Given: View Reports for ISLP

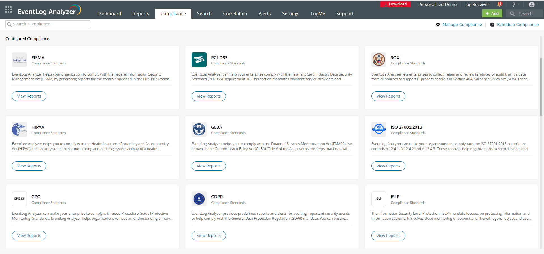Looking at the screenshot, I should pyautogui.click(x=388, y=236).
